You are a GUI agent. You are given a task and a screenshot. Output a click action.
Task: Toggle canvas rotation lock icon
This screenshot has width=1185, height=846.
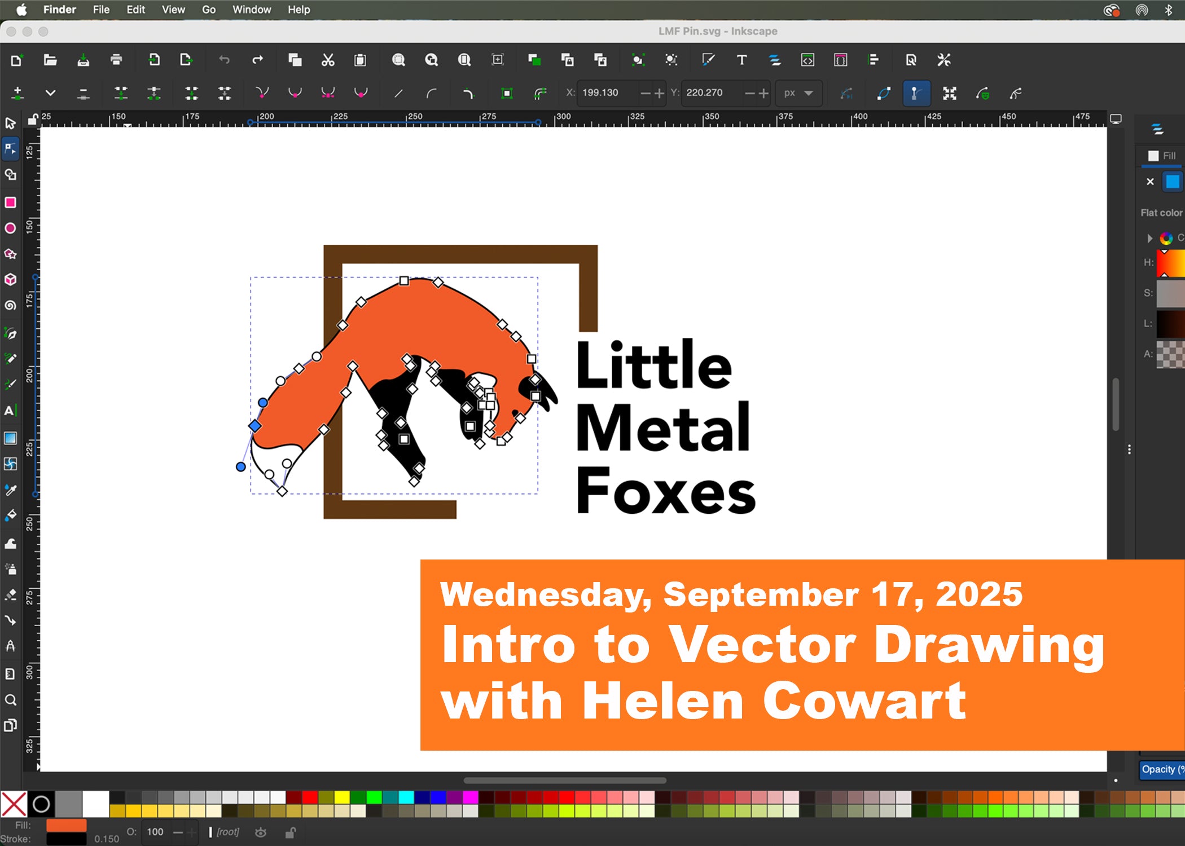[33, 119]
